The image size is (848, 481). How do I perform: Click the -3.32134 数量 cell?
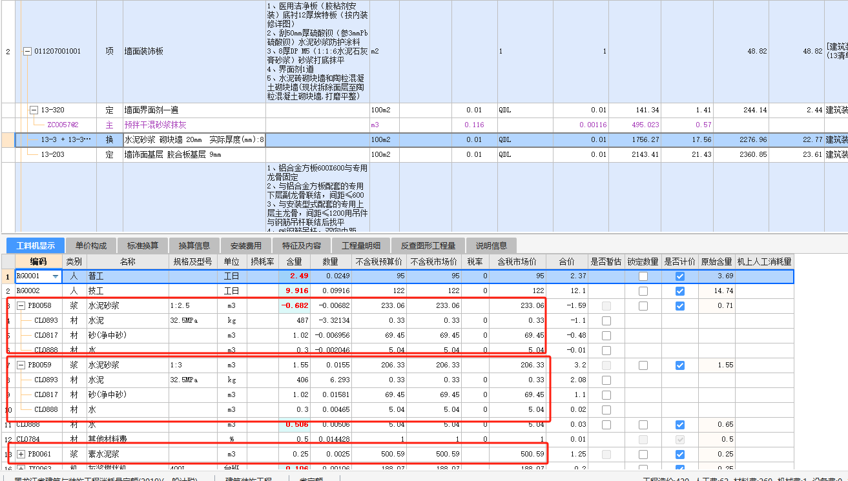pyautogui.click(x=331, y=321)
